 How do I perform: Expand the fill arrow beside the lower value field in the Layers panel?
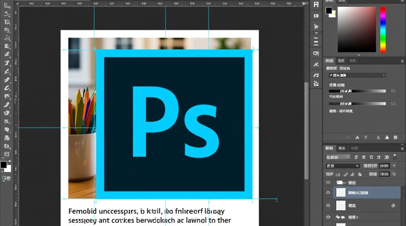(394, 174)
